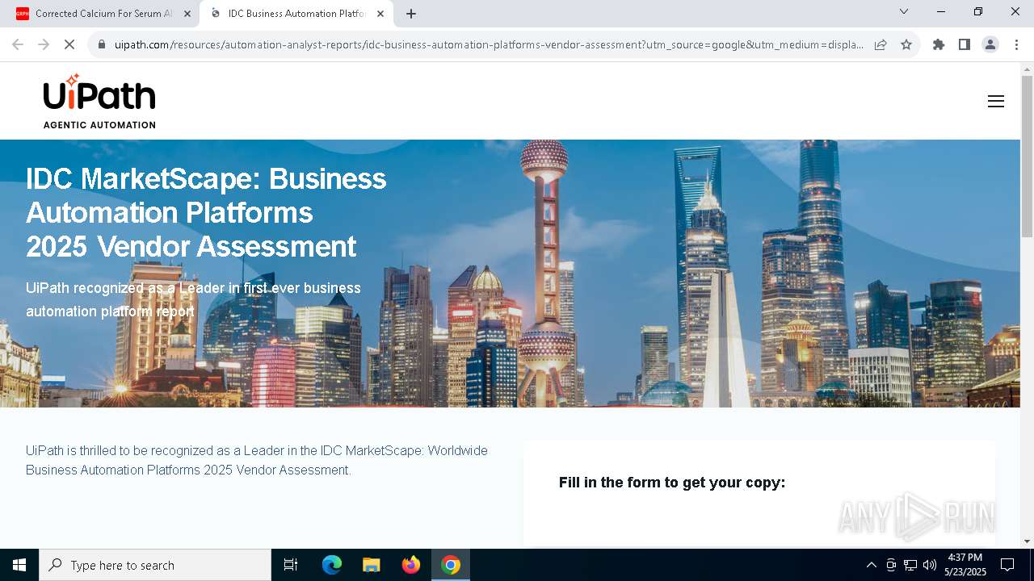Switch to Corrected Calcium For Serum tab

(103, 14)
